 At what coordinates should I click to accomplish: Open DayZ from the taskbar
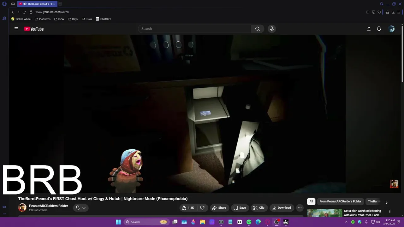click(286, 222)
